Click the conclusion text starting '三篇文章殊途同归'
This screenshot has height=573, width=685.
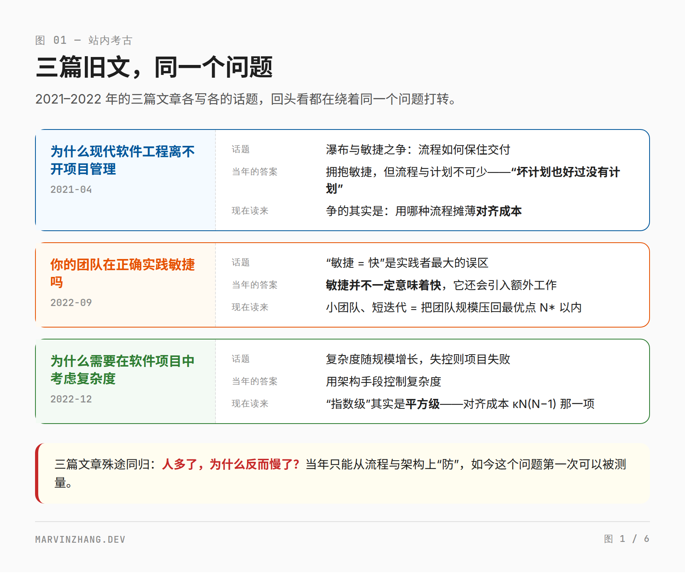pyautogui.click(x=341, y=473)
